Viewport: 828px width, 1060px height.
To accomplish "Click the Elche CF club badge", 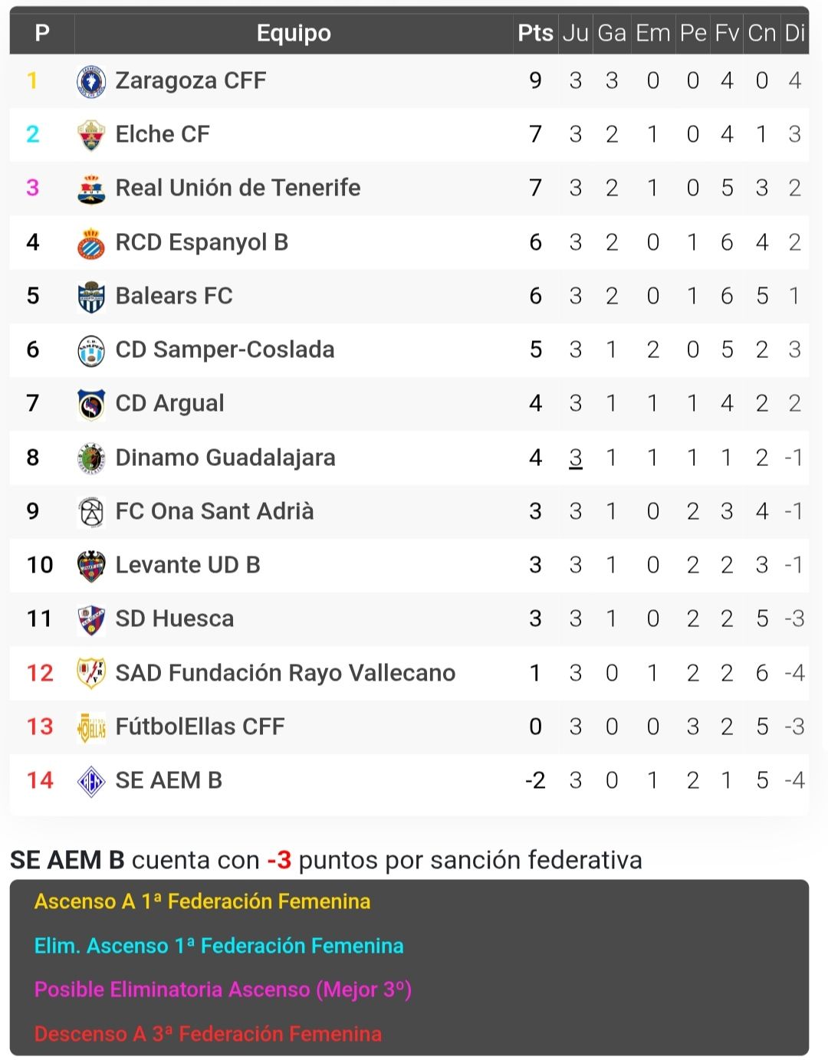I will 91,135.
